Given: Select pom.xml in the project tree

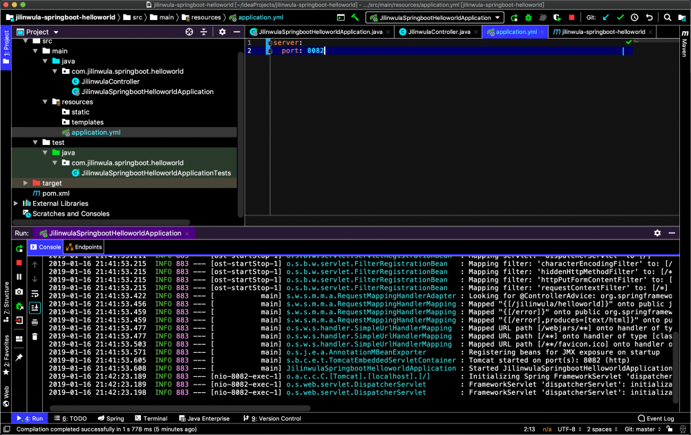Looking at the screenshot, I should 55,193.
